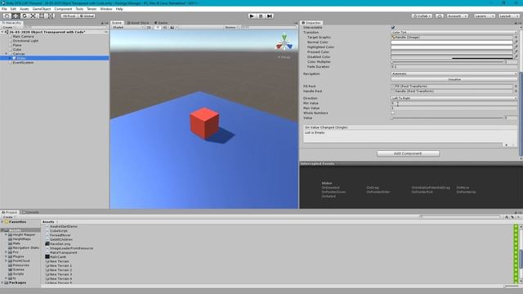Toggle the Interactable checkbox
Viewport: 523px width, 294px height.
tap(393, 27)
